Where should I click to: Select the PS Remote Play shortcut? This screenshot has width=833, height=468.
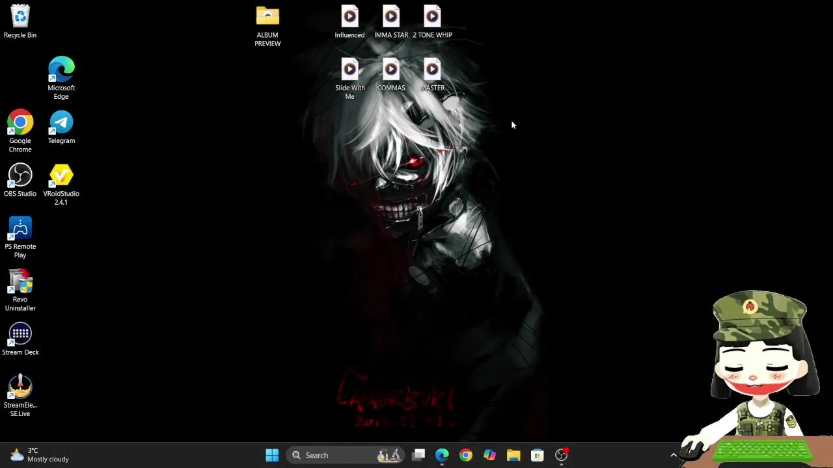(20, 237)
